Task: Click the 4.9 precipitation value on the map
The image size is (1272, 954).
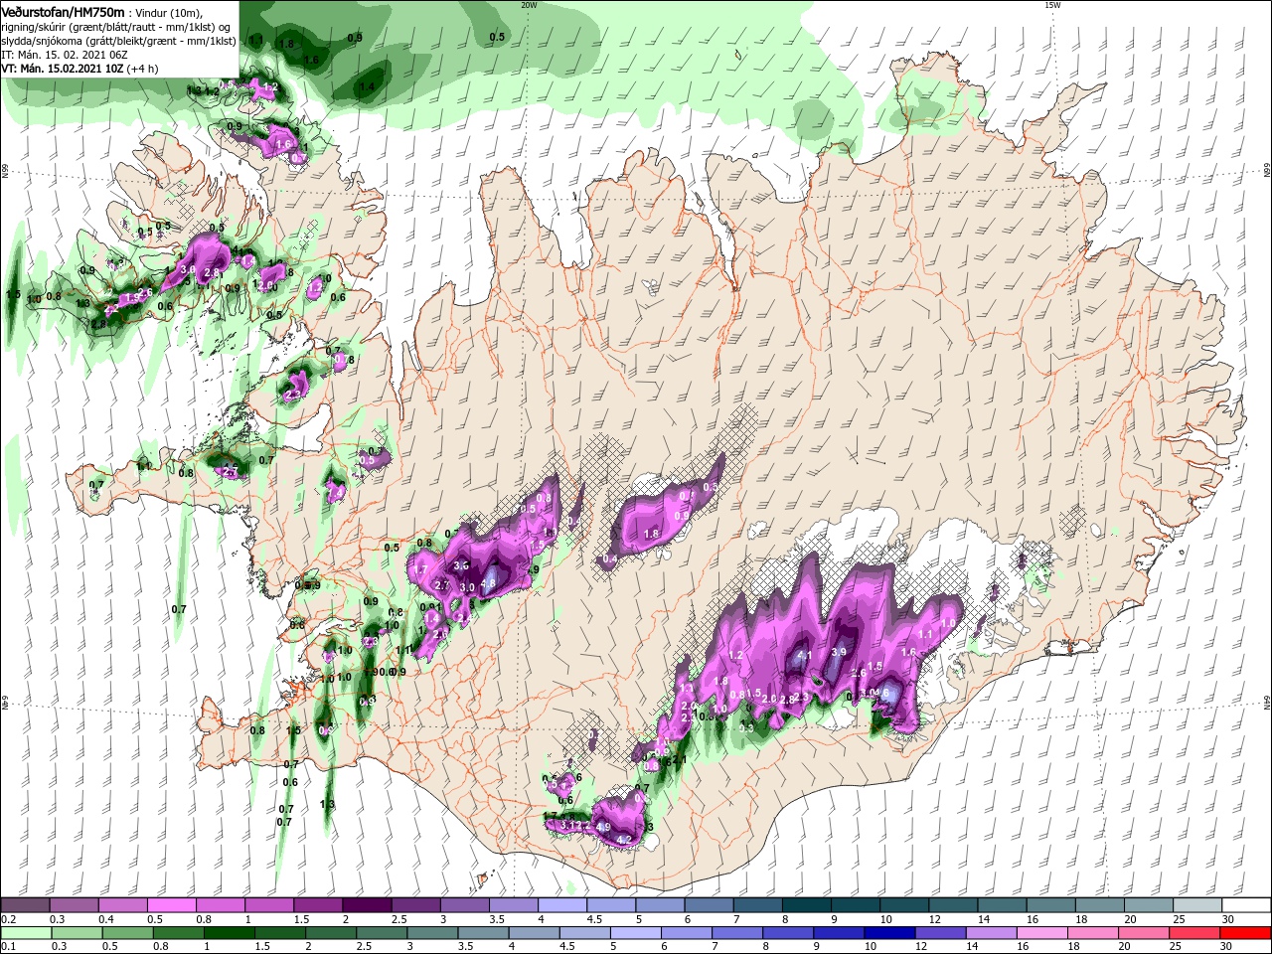Action: (602, 827)
